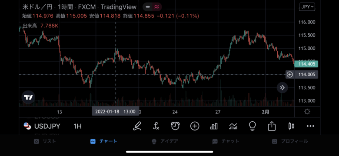This screenshot has height=156, width=339.
Task: Add a symbol with plus circle icon
Action: pyautogui.click(x=195, y=126)
